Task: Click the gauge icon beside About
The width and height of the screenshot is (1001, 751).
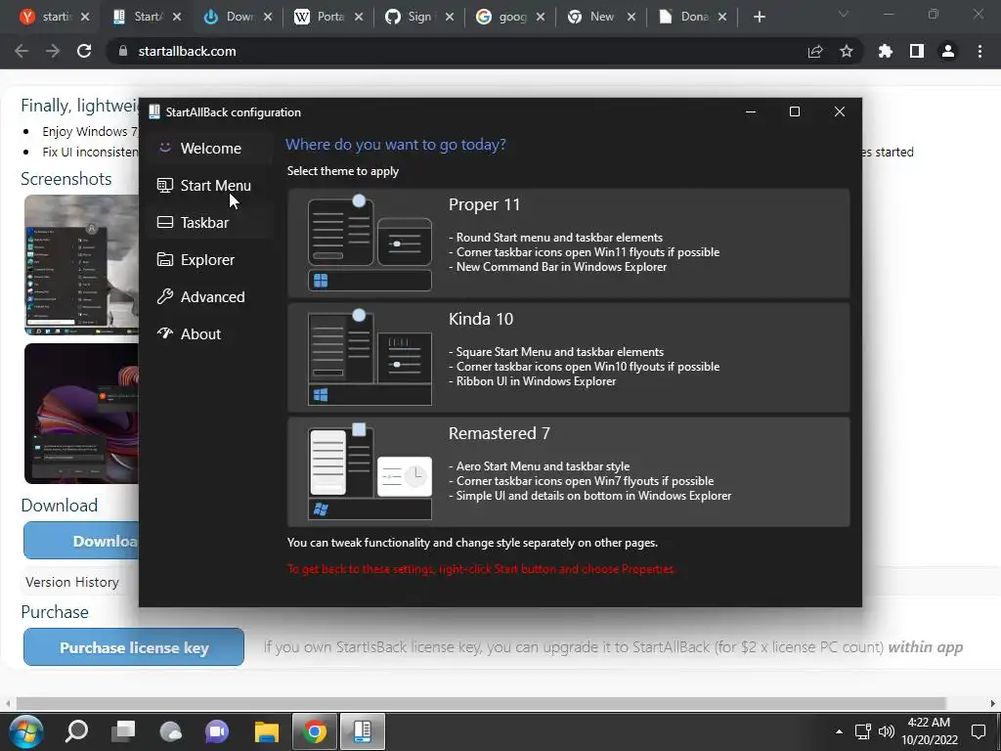Action: coord(164,332)
